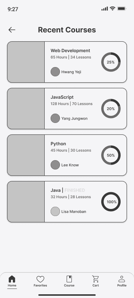Viewport: 134px width, 298px height.
Task: Open the shopping Cart icon
Action: click(x=95, y=279)
